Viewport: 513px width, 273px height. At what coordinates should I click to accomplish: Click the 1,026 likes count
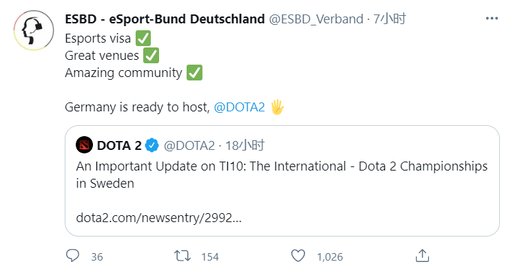pos(330,257)
